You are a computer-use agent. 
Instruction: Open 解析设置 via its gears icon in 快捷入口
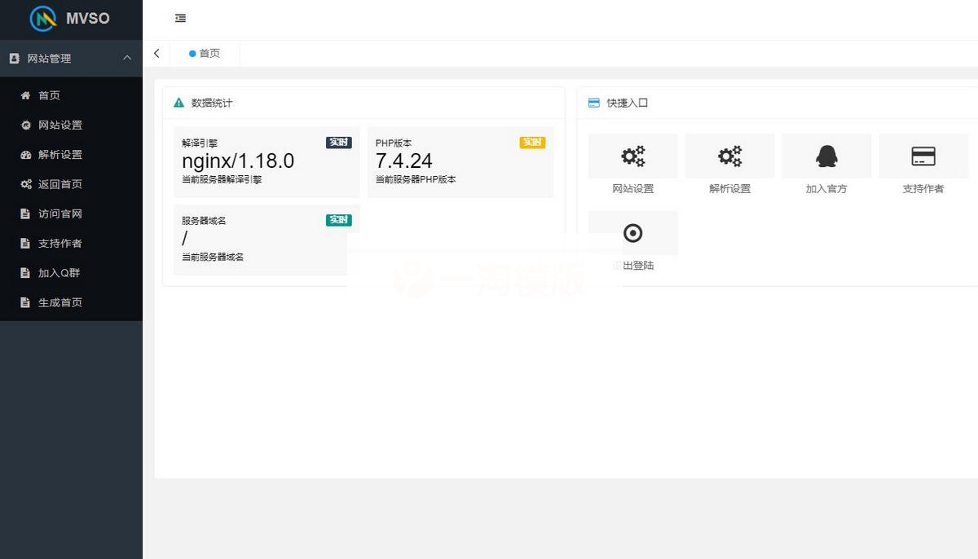[x=729, y=156]
